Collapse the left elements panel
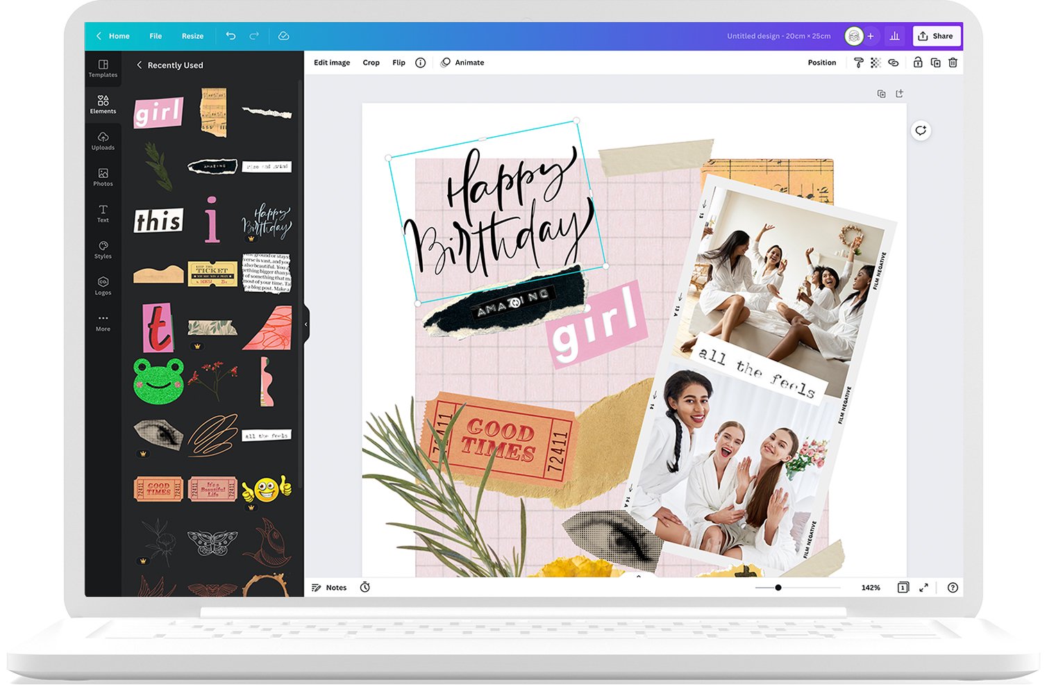 pos(305,324)
